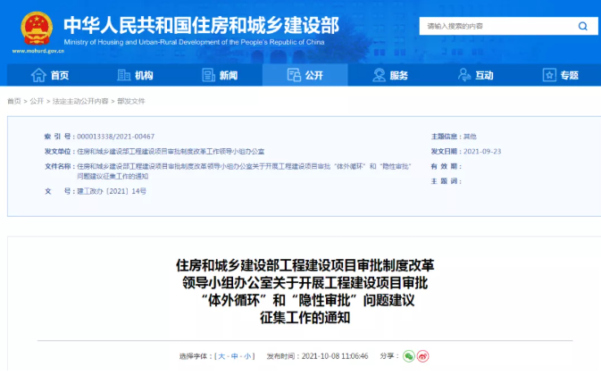Select small font size 小
This screenshot has height=375, width=601.
coord(247,355)
